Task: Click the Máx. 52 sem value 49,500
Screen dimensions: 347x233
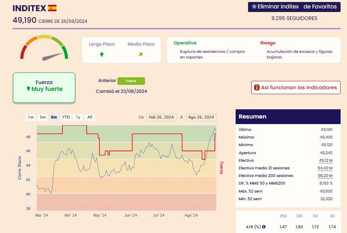Action: tap(326, 191)
